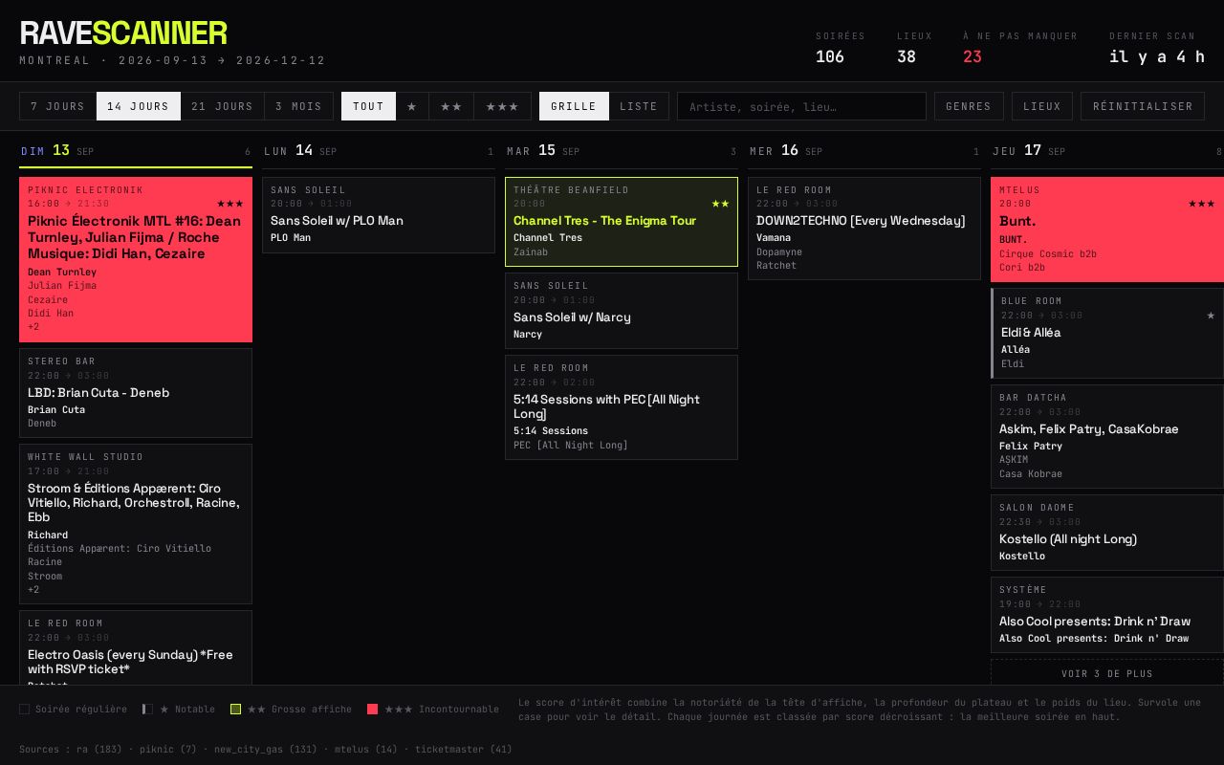Screen dimensions: 1224x765
Task: Click the SALON DAOME venue label
Action: [1038, 508]
